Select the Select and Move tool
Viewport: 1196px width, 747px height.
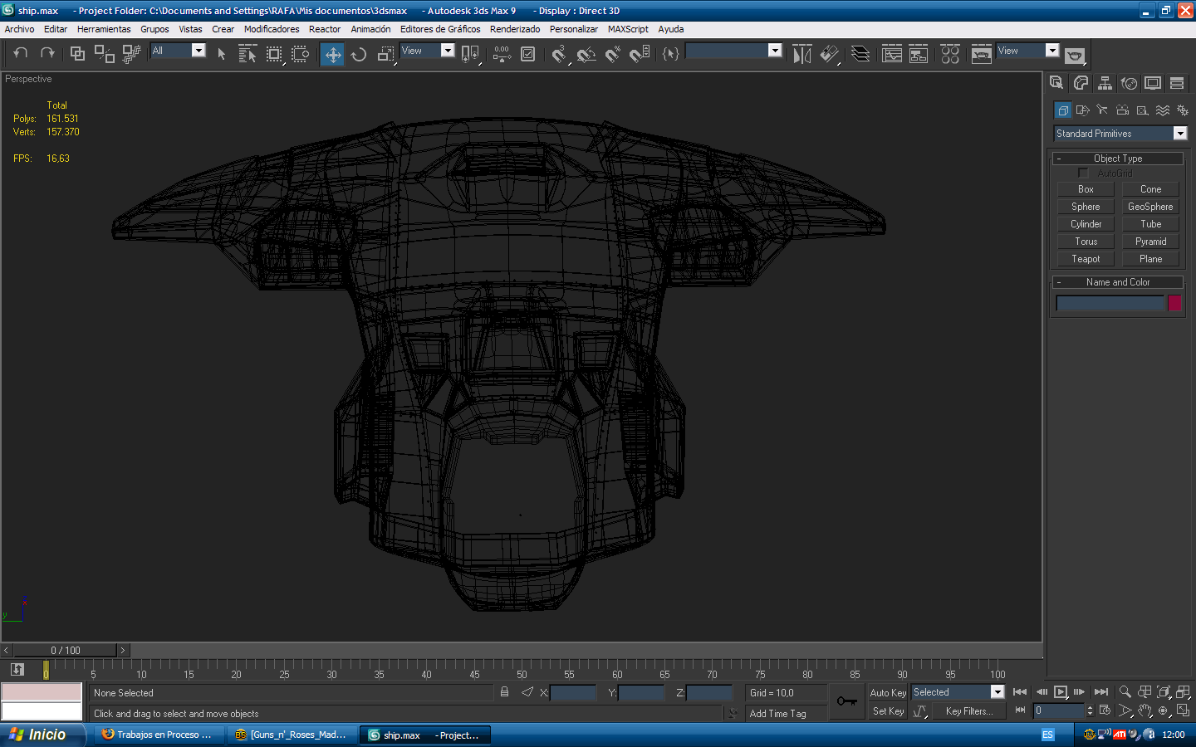coord(332,55)
